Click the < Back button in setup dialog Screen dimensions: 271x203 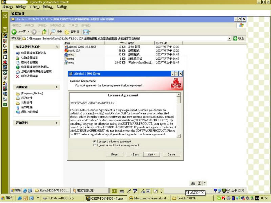(134, 155)
